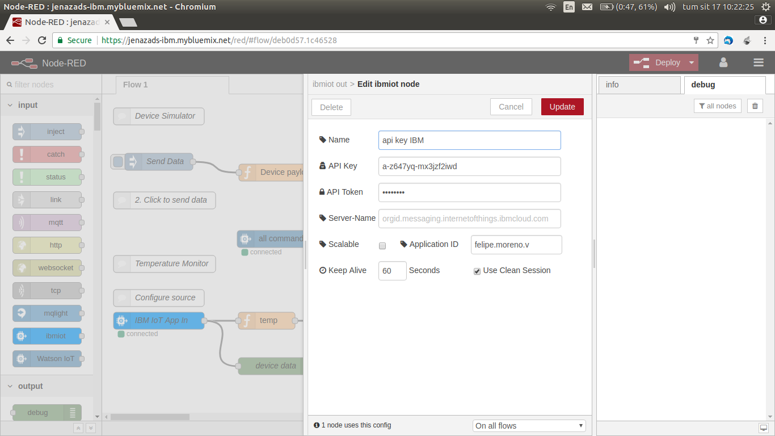This screenshot has width=775, height=436.
Task: Click the Update button
Action: [x=562, y=107]
